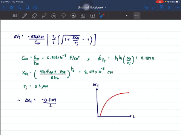Open the more options ellipsis menu
Image resolution: width=181 pixels, height=135 pixels.
(177, 7)
